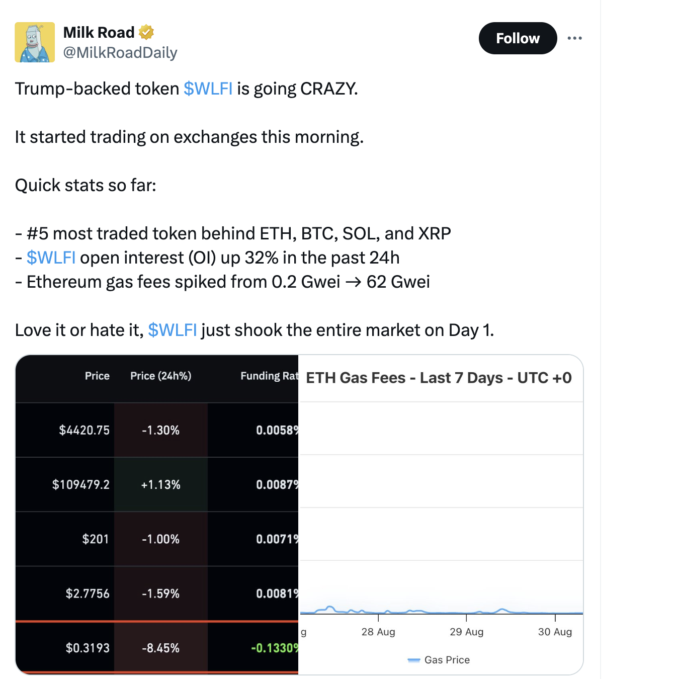Open the ETH Gas Fees chart image
Image resolution: width=676 pixels, height=679 pixels.
(441, 515)
